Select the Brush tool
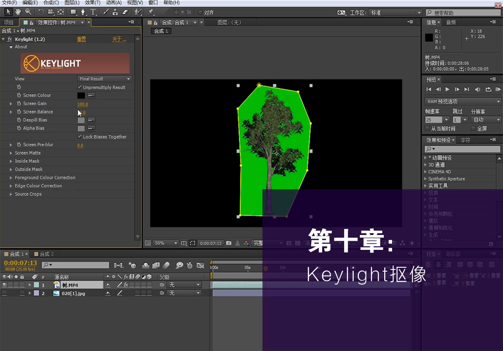This screenshot has height=351, width=503. point(106,12)
